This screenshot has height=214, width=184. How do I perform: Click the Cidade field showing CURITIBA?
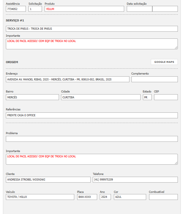(x=101, y=97)
